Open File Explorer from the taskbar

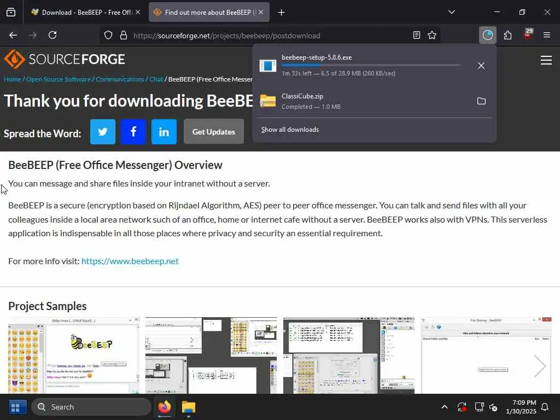tap(189, 407)
